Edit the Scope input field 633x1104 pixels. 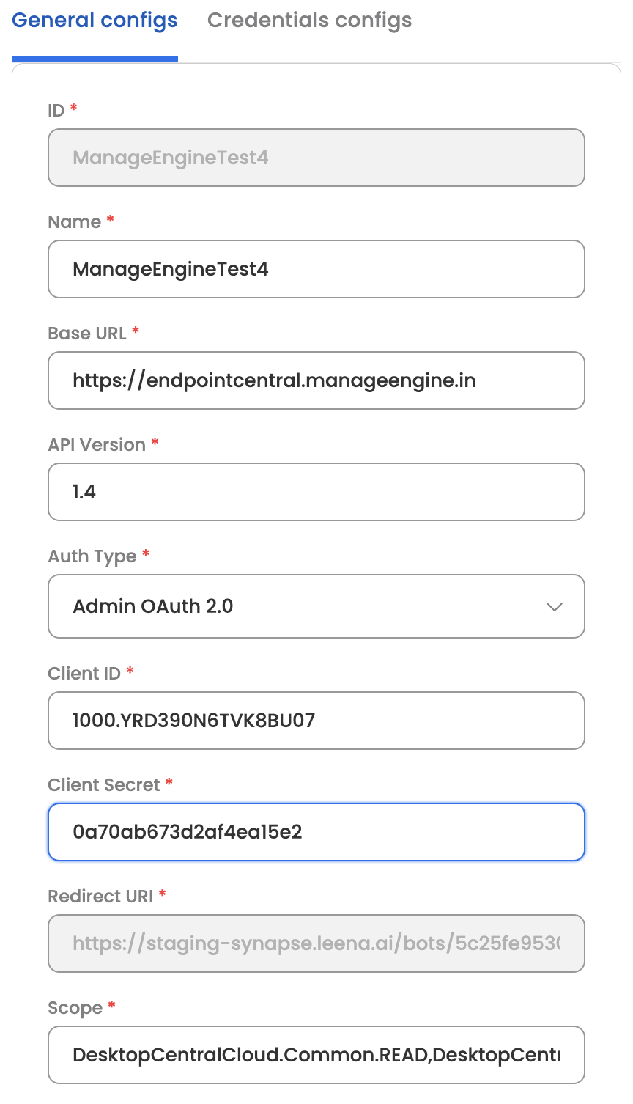[x=316, y=1055]
